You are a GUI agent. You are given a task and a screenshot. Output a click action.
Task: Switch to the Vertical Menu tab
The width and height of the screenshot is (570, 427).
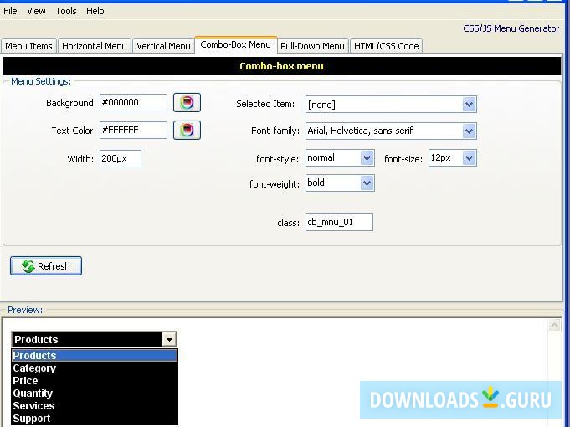coord(163,46)
